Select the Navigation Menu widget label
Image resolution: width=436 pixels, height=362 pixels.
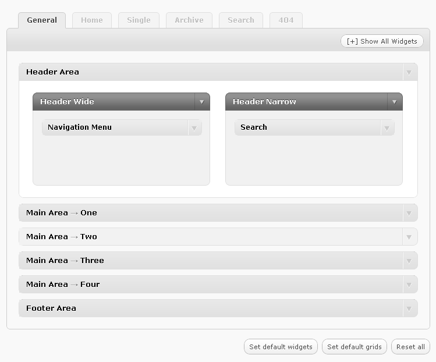pyautogui.click(x=80, y=127)
